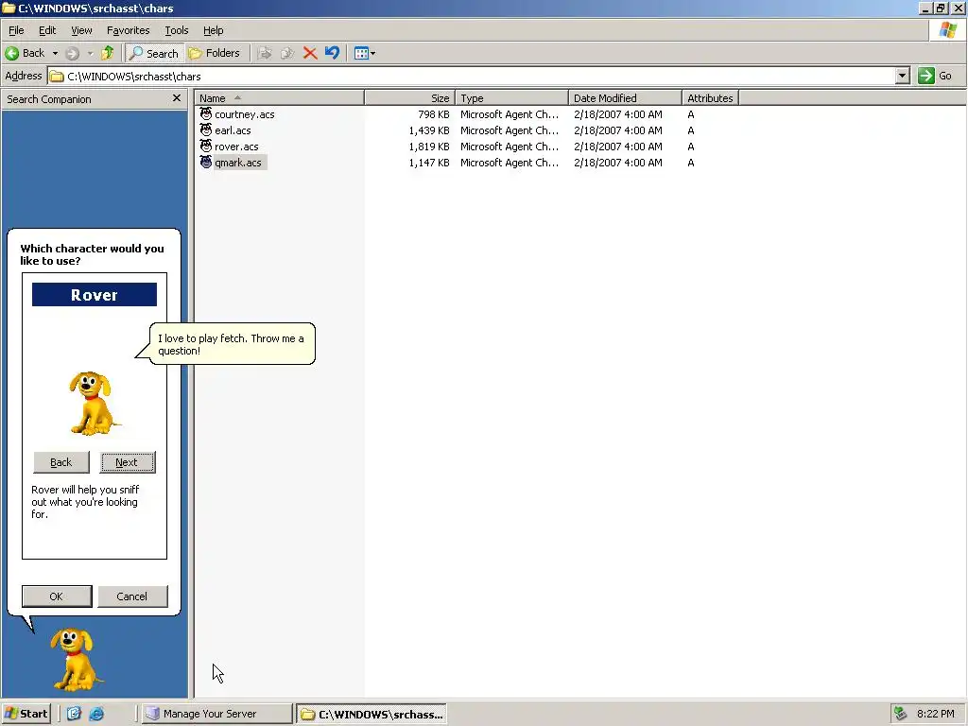Click the courtney.acs file name
968x726 pixels.
(245, 114)
